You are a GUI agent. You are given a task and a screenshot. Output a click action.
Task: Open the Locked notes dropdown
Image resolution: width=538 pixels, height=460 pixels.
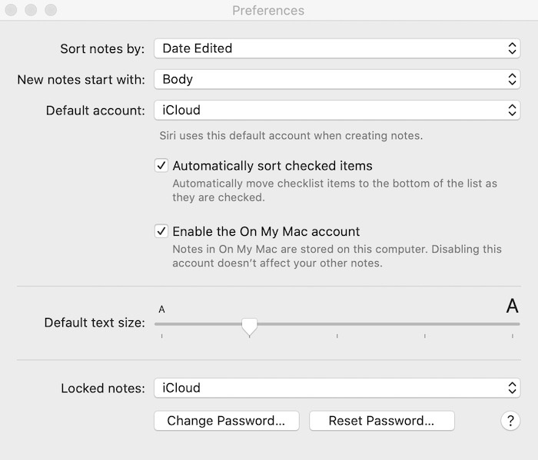pyautogui.click(x=337, y=388)
